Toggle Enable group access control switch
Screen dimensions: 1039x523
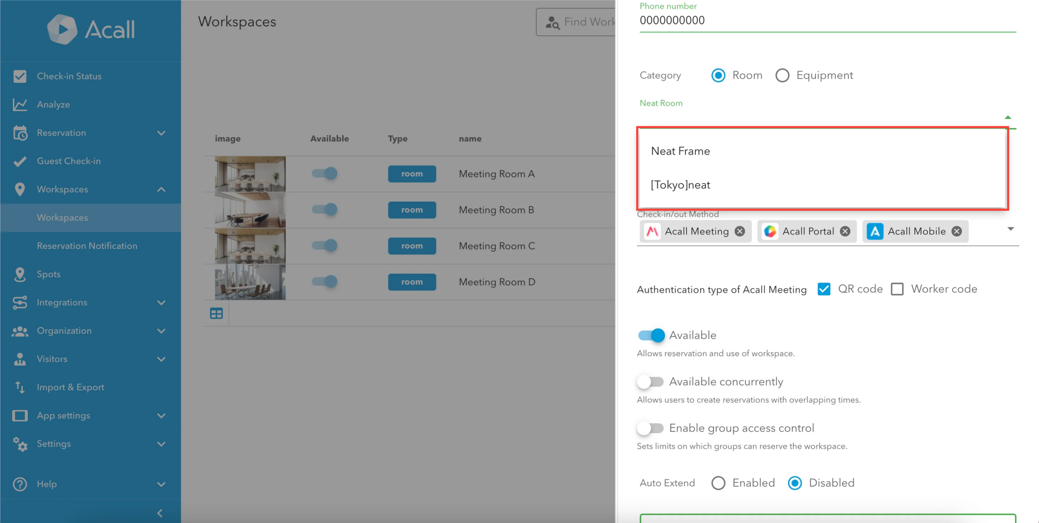point(651,428)
